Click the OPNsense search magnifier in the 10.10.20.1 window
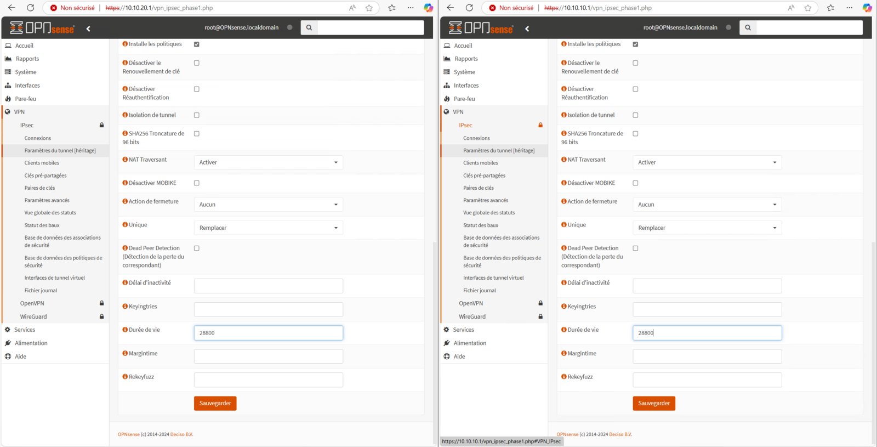Image resolution: width=877 pixels, height=447 pixels. pos(309,27)
